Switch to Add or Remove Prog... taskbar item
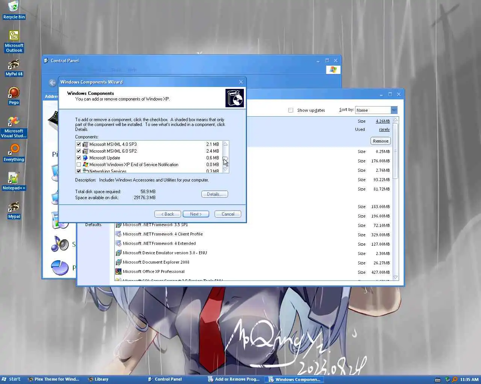Screen dimensions: 481x384 click(x=234, y=379)
